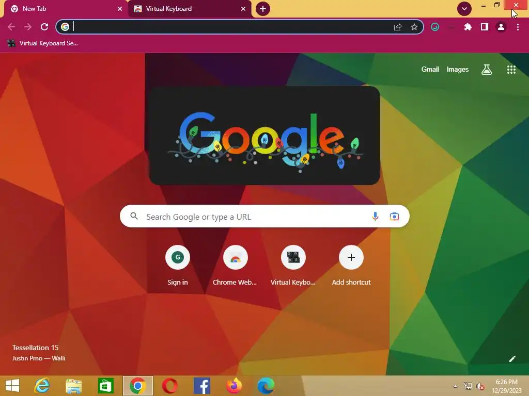
Task: Share this page from the address bar
Action: (x=398, y=27)
